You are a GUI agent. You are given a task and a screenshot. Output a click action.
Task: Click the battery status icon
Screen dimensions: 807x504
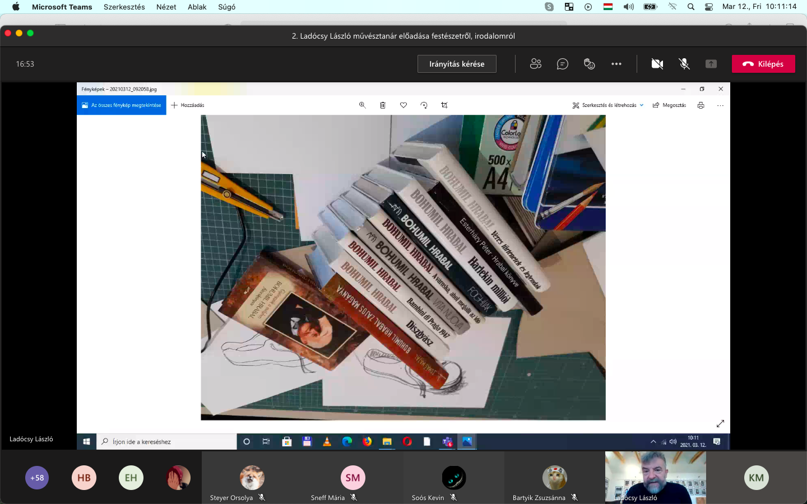pos(650,7)
